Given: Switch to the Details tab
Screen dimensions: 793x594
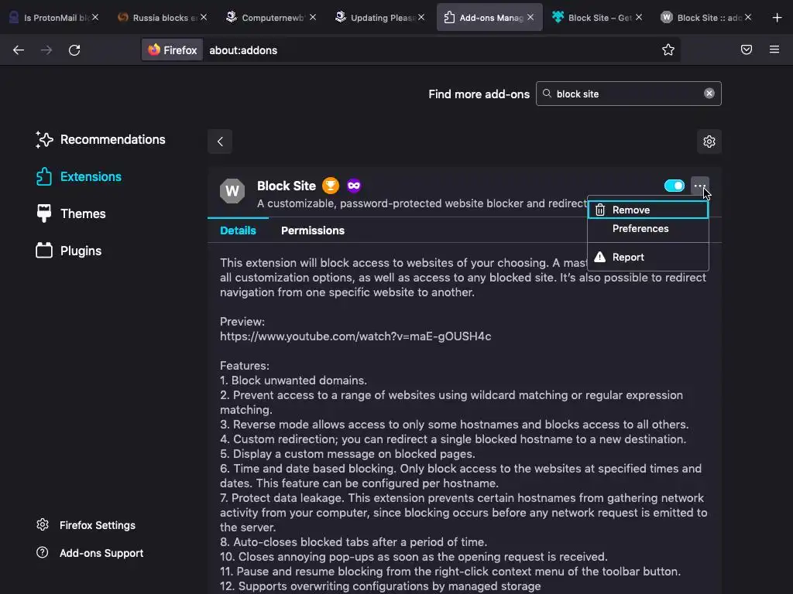Looking at the screenshot, I should coord(239,230).
